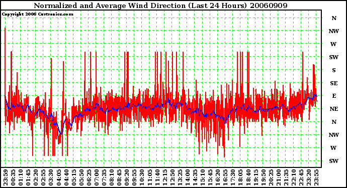Click the 16:20 time axis label
The width and height of the screenshot is (347, 188).
(218, 177)
